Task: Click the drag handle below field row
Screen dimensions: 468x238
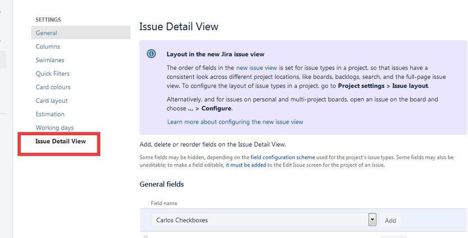Action: tap(146, 236)
